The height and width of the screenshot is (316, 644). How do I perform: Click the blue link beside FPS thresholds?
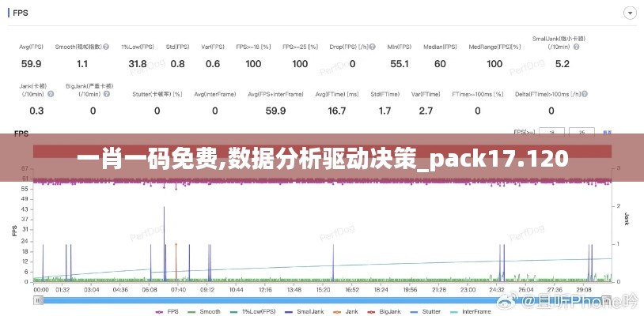608,132
